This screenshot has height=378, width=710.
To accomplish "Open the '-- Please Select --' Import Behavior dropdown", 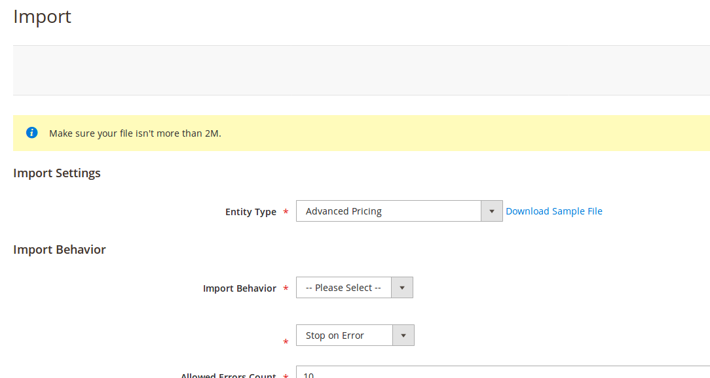I will click(x=344, y=288).
